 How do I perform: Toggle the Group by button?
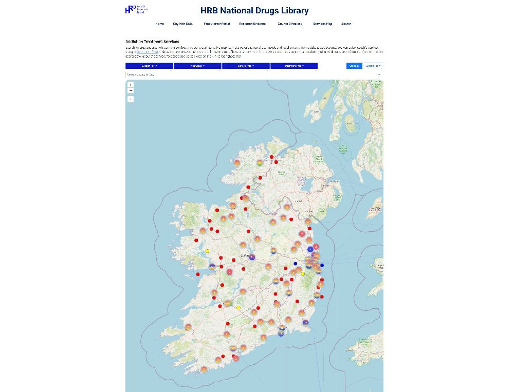[x=354, y=66]
